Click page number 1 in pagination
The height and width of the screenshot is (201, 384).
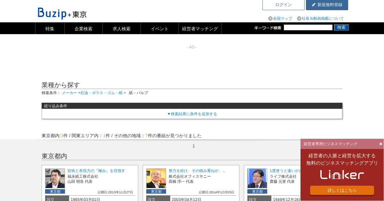[x=194, y=146]
